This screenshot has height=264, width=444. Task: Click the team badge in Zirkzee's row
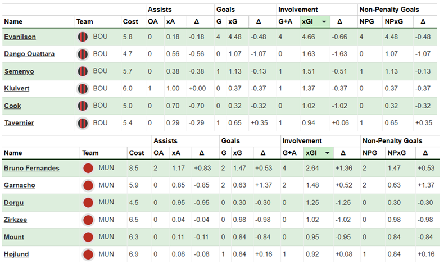pos(88,220)
